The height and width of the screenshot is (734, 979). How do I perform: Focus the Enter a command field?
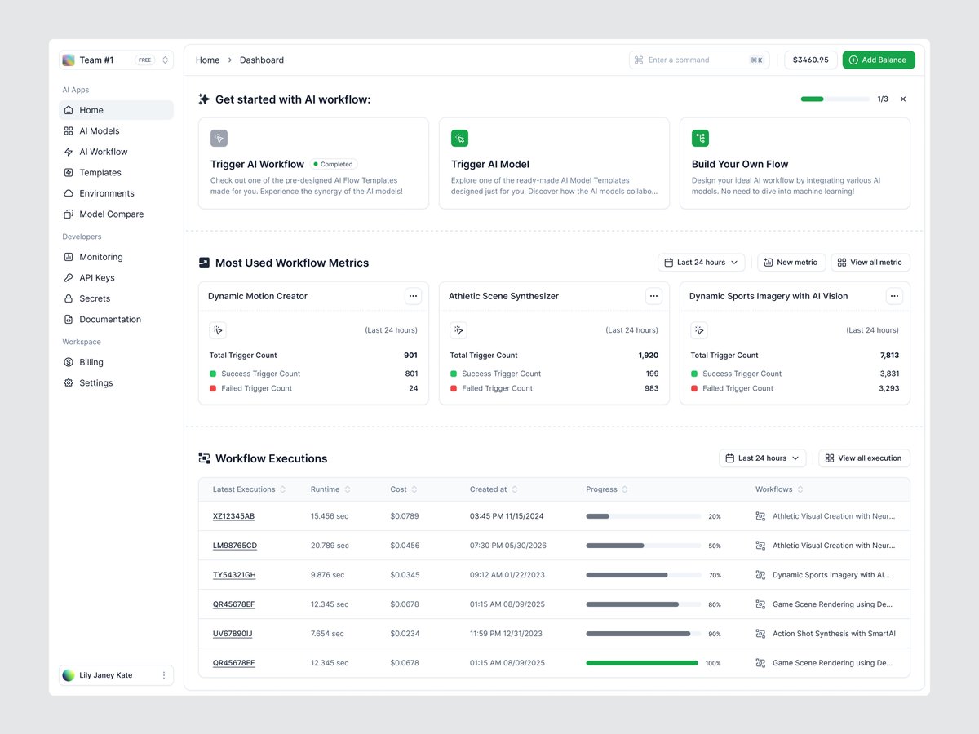698,60
